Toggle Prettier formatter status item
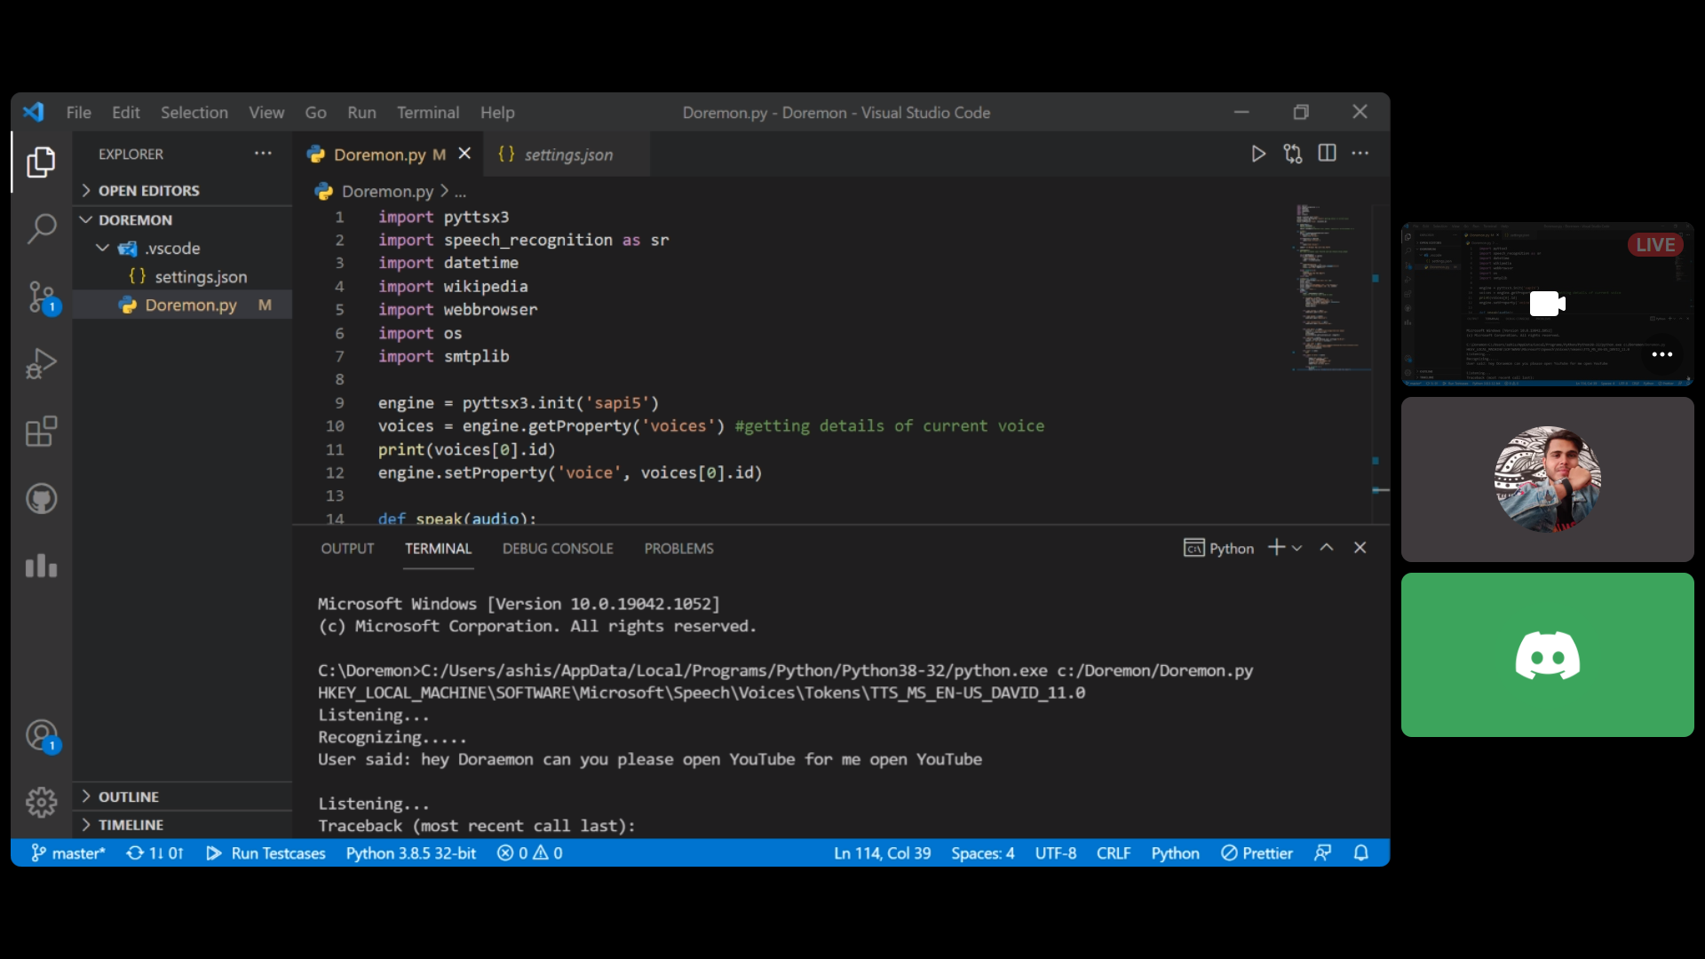The image size is (1705, 959). click(1257, 853)
